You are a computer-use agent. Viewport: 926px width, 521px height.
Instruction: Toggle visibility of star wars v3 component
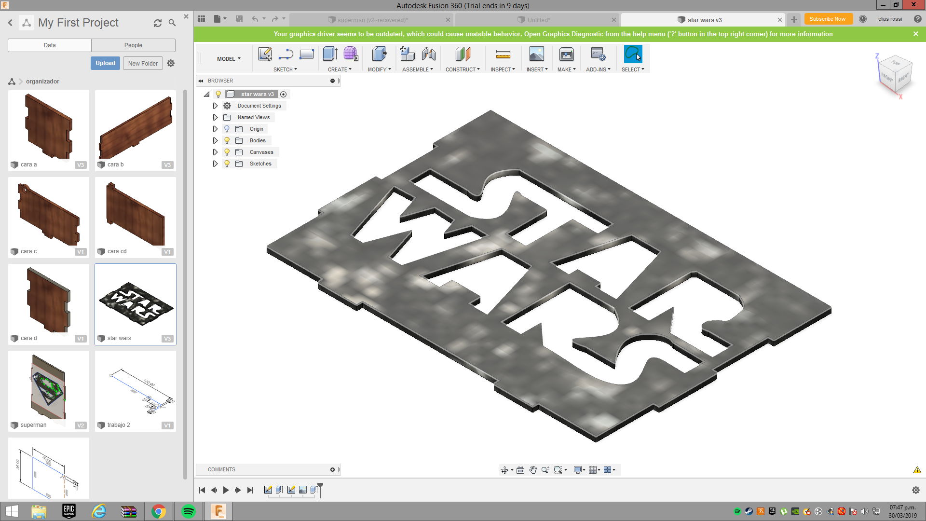coord(218,94)
